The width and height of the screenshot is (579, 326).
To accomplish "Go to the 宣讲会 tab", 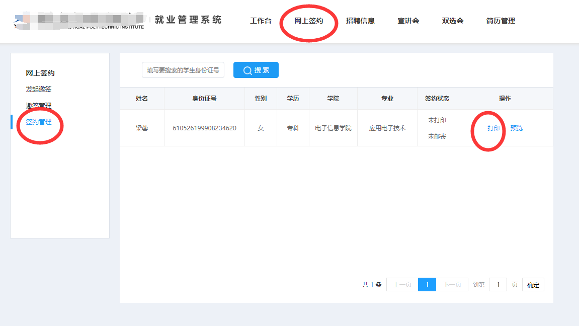I will point(408,21).
